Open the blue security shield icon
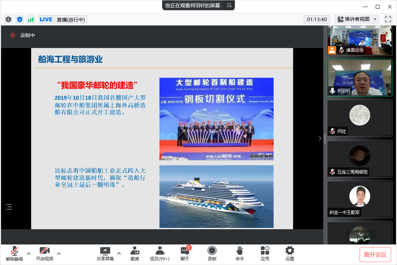397x265 pixels. pos(20,20)
